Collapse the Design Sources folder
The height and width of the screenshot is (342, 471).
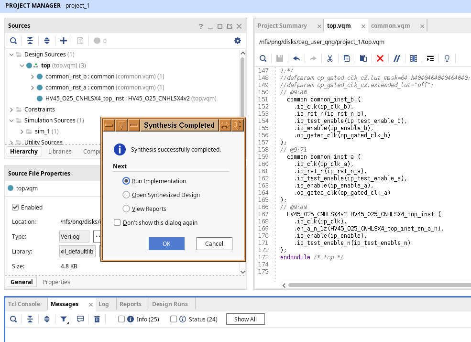tap(11, 55)
